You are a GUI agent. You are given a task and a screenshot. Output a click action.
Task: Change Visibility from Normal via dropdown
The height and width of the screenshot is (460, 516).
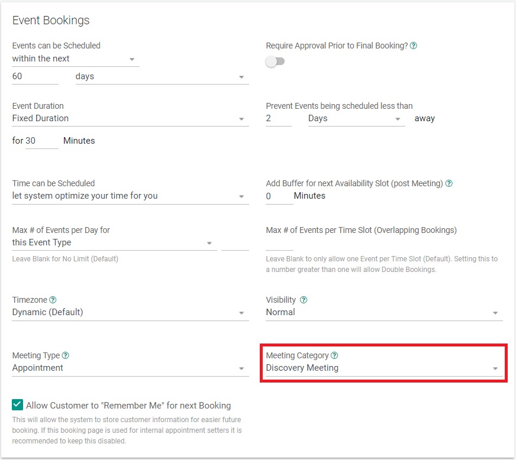point(384,313)
